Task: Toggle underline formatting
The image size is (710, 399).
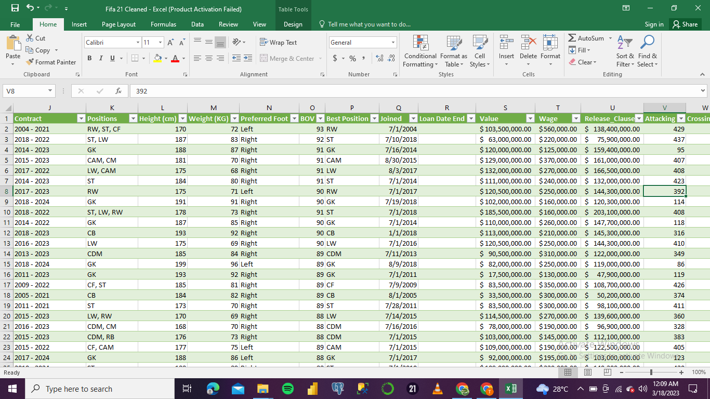Action: (111, 58)
